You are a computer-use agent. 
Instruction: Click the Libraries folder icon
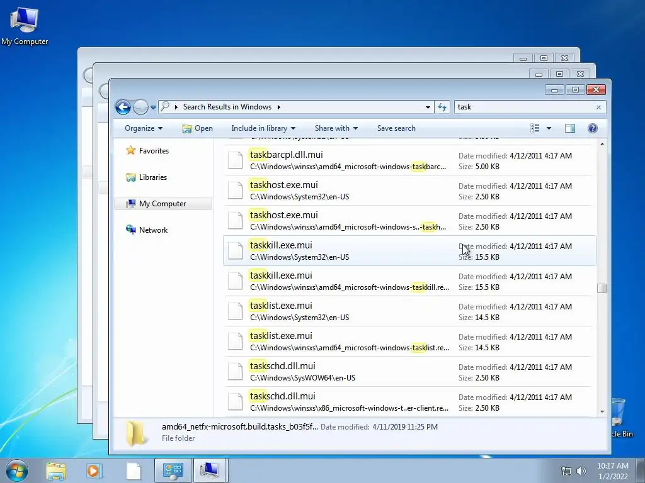pyautogui.click(x=131, y=177)
